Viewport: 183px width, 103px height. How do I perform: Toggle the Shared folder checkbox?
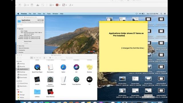pyautogui.click(x=23, y=41)
